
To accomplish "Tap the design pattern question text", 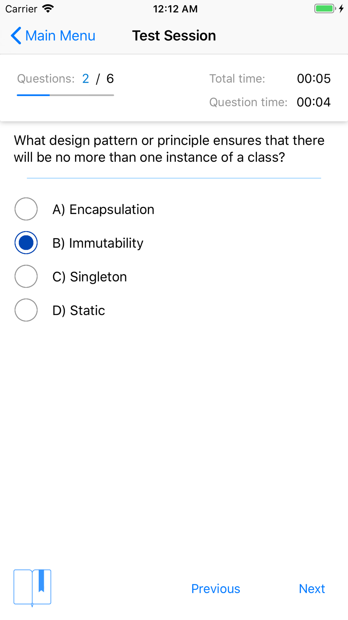I will pyautogui.click(x=169, y=149).
